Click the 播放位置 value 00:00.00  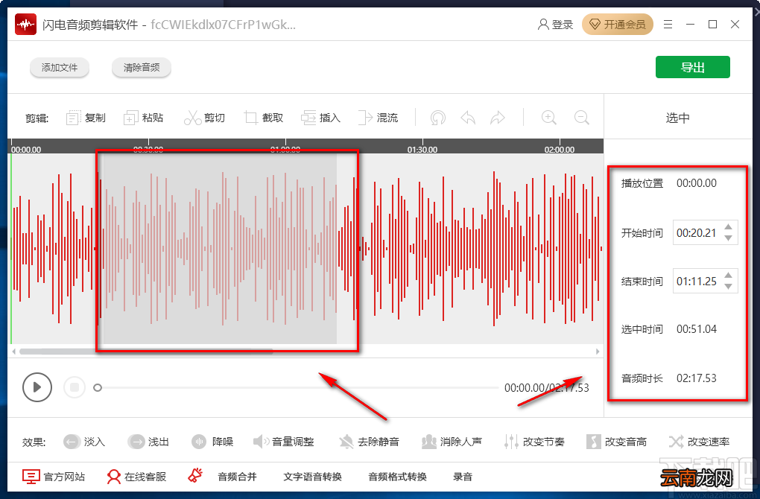[x=697, y=183]
